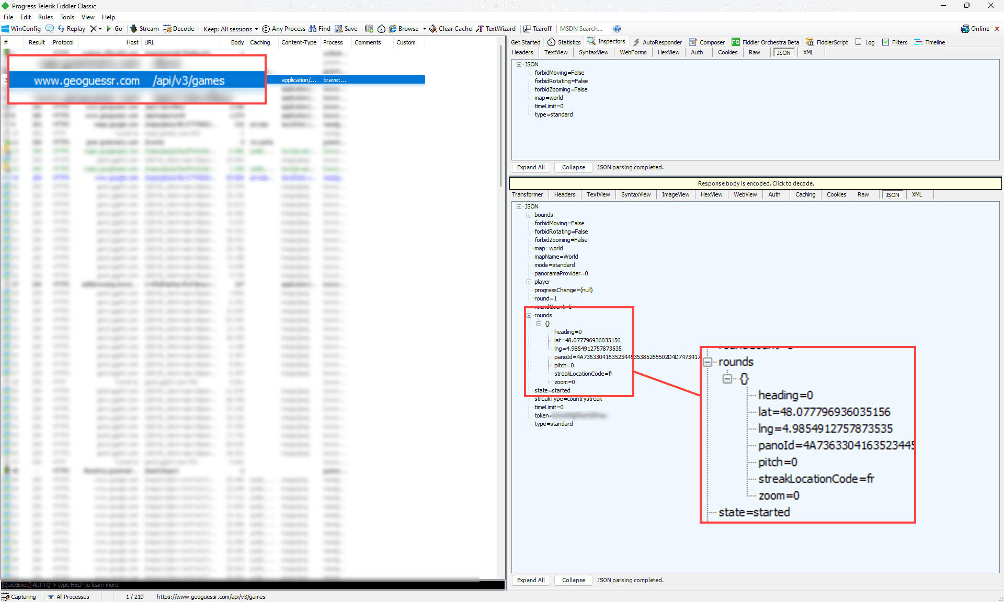Expand the bounds node
1004x602 pixels.
click(529, 215)
